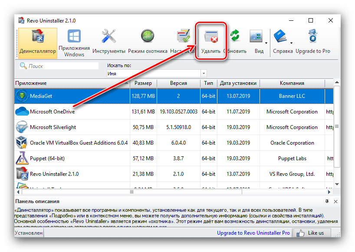Activate Режим охотника radar icon
The height and width of the screenshot is (252, 355).
pos(148,36)
